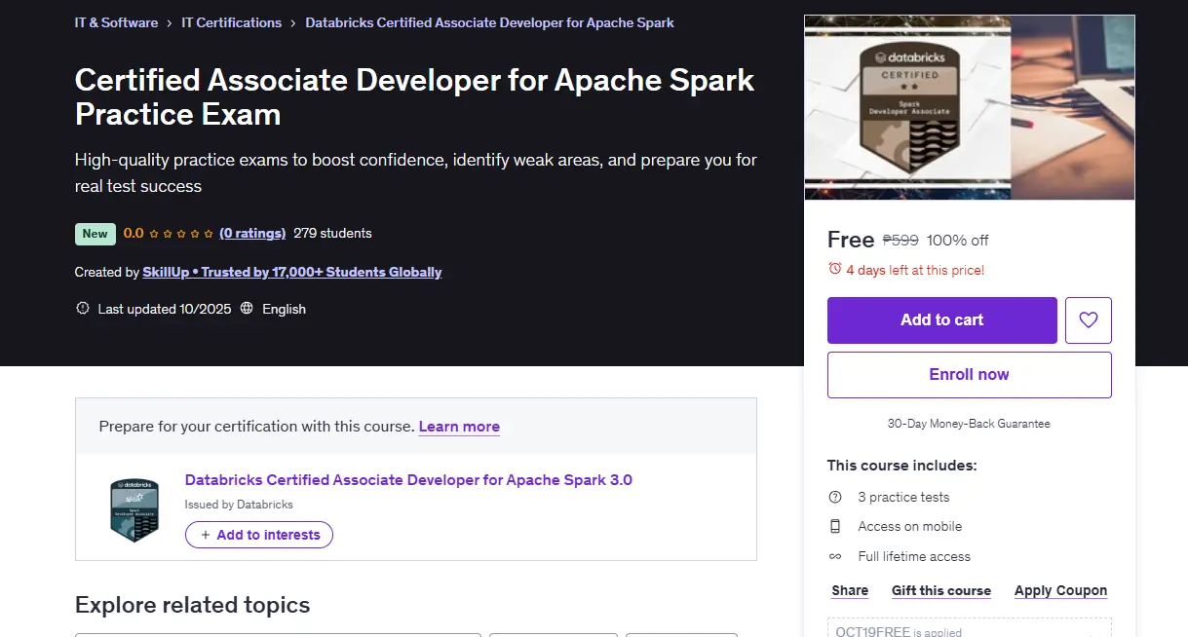Click the heart wishlist icon button
Image resolution: width=1188 pixels, height=637 pixels.
[x=1089, y=320]
